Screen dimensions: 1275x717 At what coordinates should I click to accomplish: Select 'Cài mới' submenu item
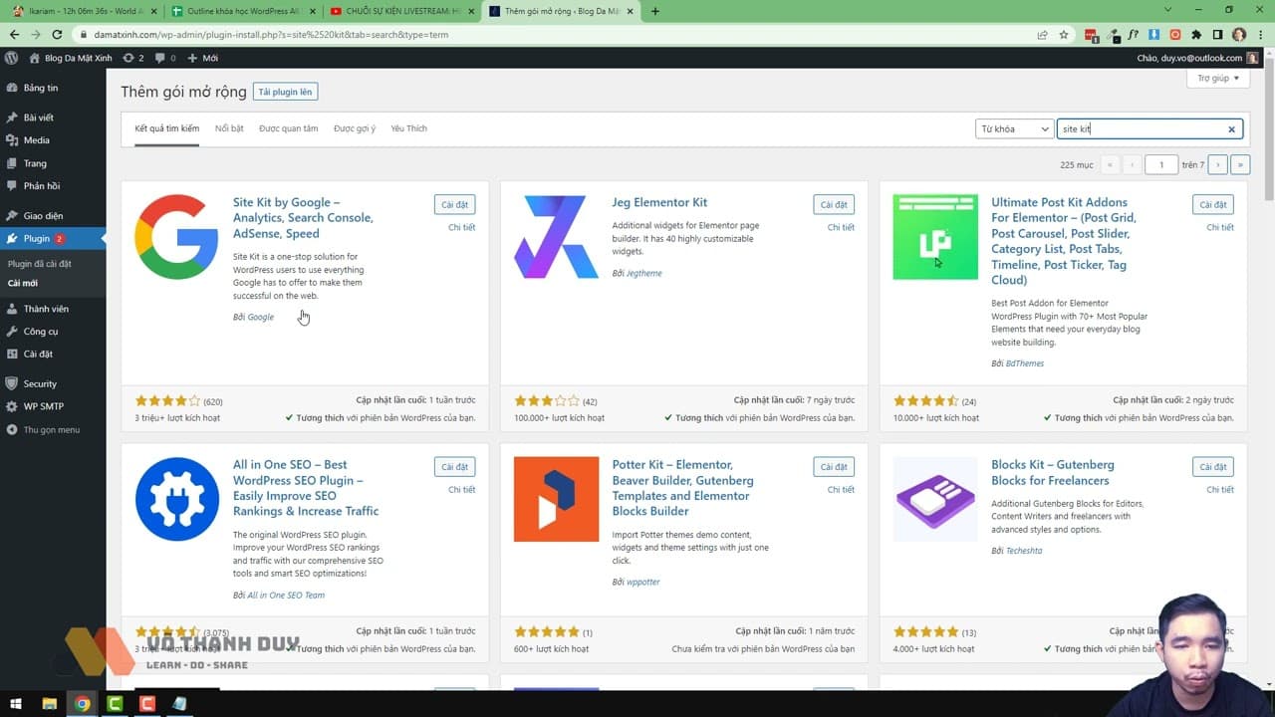(x=23, y=284)
